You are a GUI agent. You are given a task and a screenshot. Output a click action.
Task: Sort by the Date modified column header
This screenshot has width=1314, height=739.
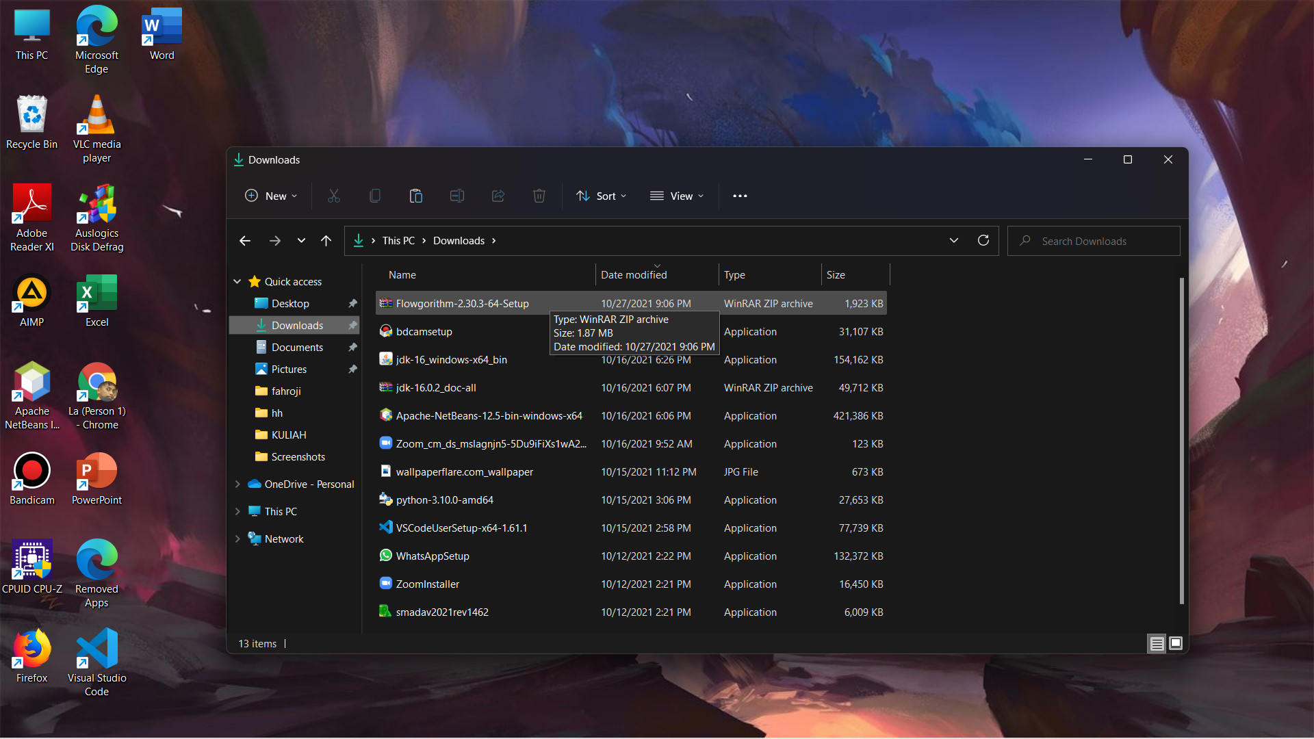634,274
